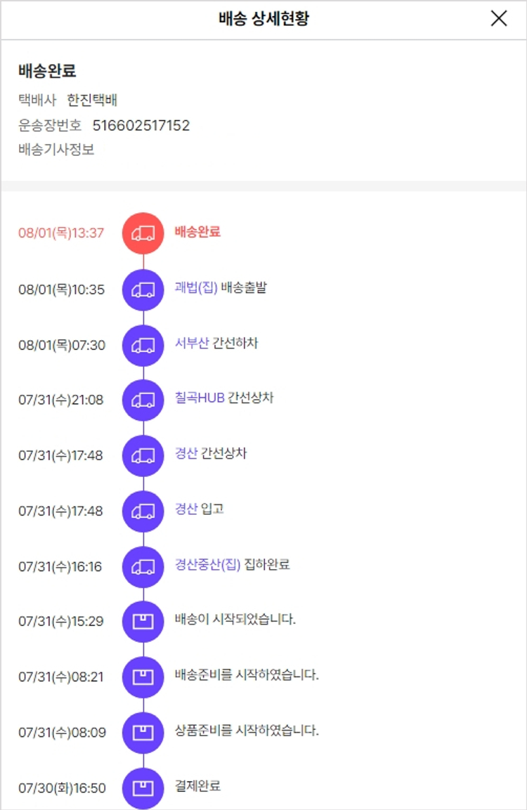The width and height of the screenshot is (527, 810).
Task: Close the 배송 상세현황 dialog
Action: [498, 19]
